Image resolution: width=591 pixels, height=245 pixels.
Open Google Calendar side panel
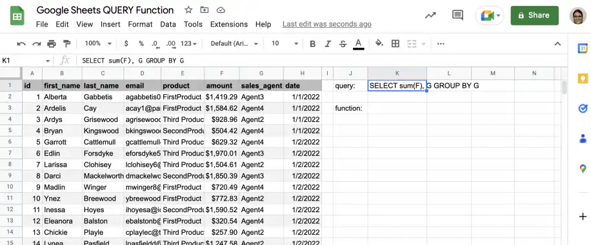[x=583, y=48]
